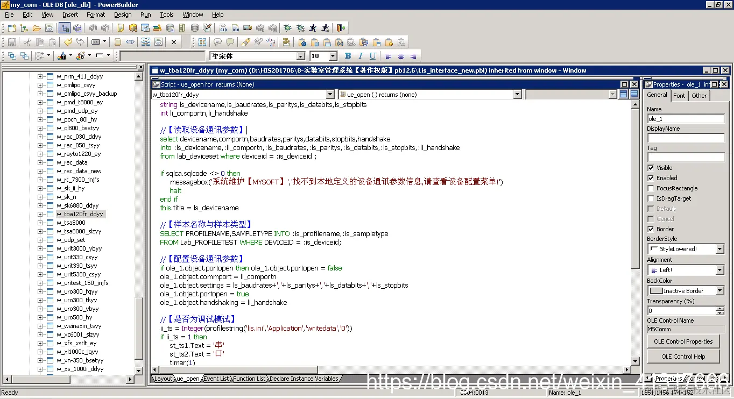
Task: Click the center text alignment icon
Action: [x=401, y=56]
